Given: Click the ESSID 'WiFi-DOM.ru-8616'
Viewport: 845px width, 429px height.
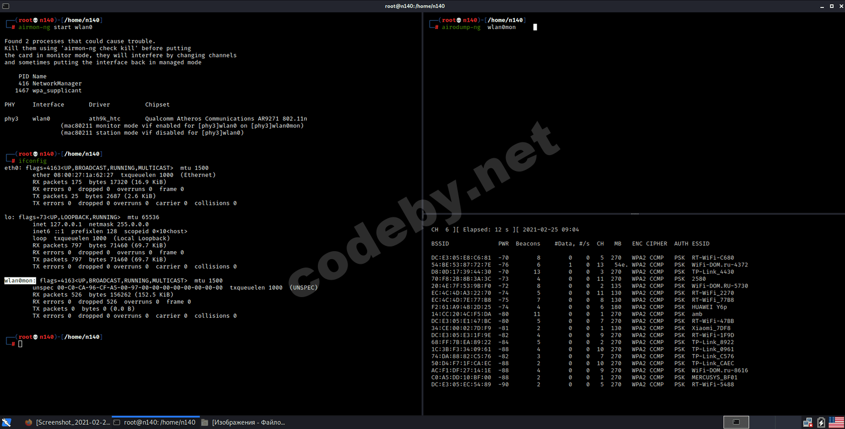Looking at the screenshot, I should (x=720, y=370).
